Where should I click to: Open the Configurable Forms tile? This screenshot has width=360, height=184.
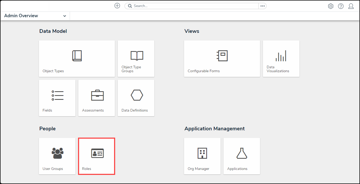pyautogui.click(x=222, y=58)
